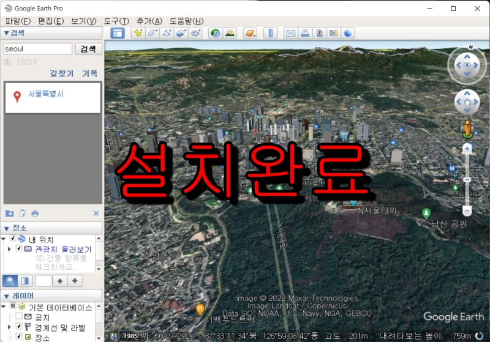Open the 편집(E) menu
Screen dimensions: 490x342
(x=51, y=21)
